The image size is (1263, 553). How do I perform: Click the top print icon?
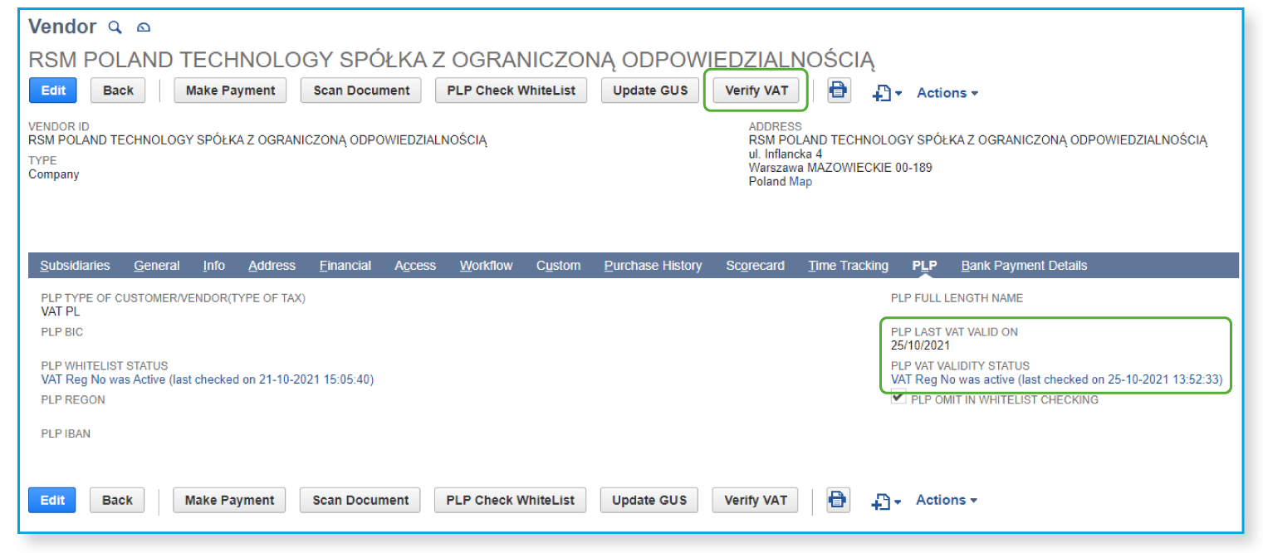coord(840,91)
